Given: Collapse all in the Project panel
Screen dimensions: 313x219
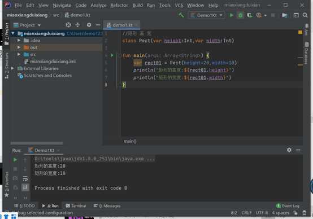Looking at the screenshot, I should click(77, 25).
